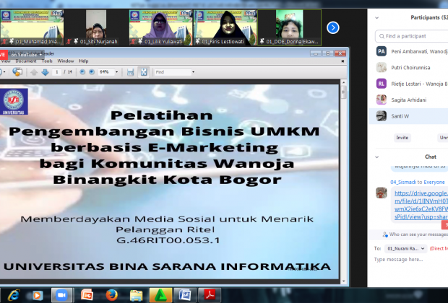
Task: Open the Window menu
Action: 66,61
